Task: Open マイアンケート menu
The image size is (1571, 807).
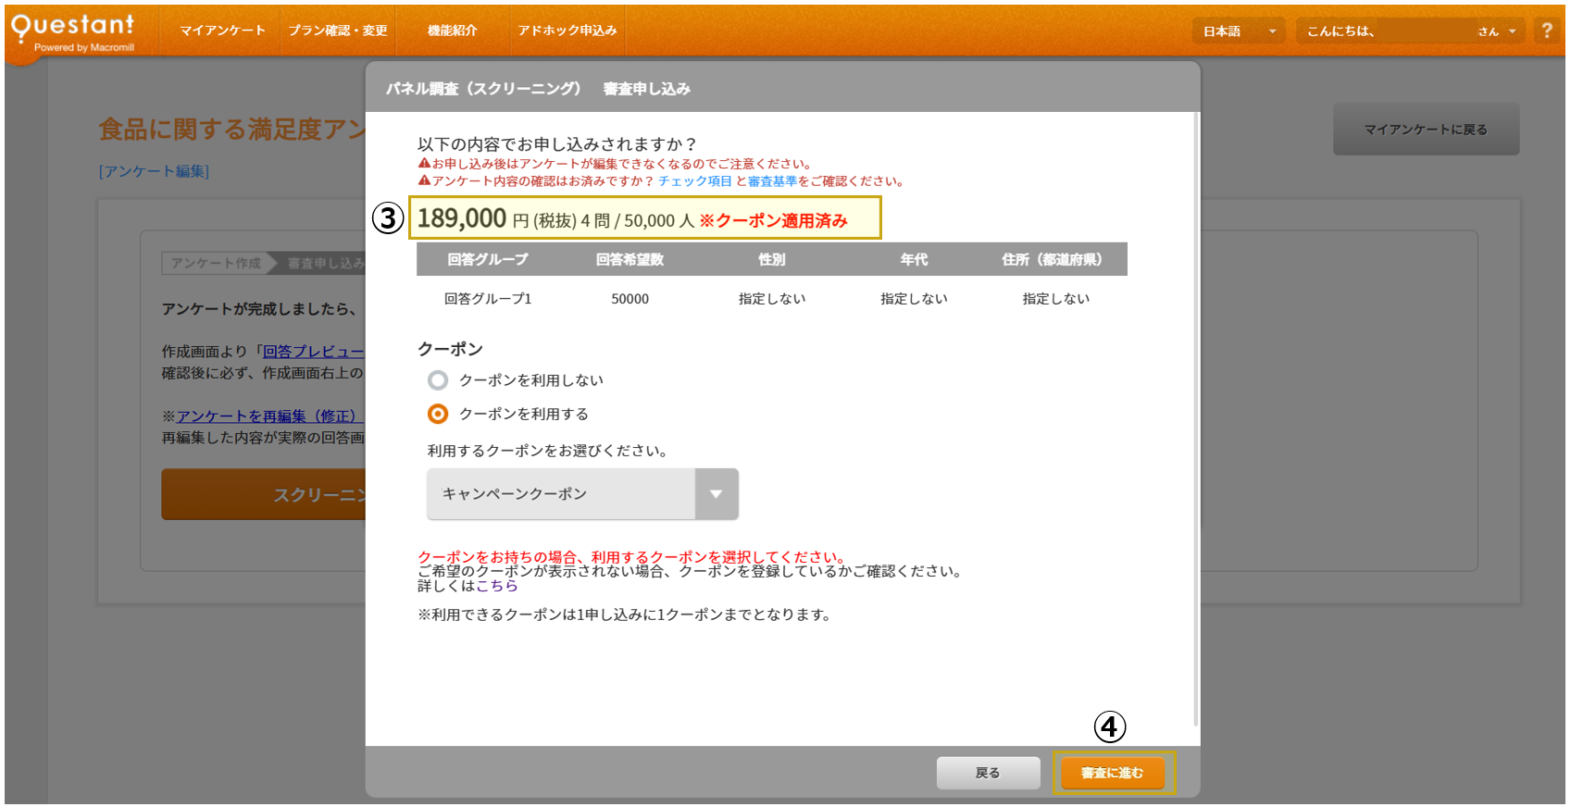Action: (222, 31)
